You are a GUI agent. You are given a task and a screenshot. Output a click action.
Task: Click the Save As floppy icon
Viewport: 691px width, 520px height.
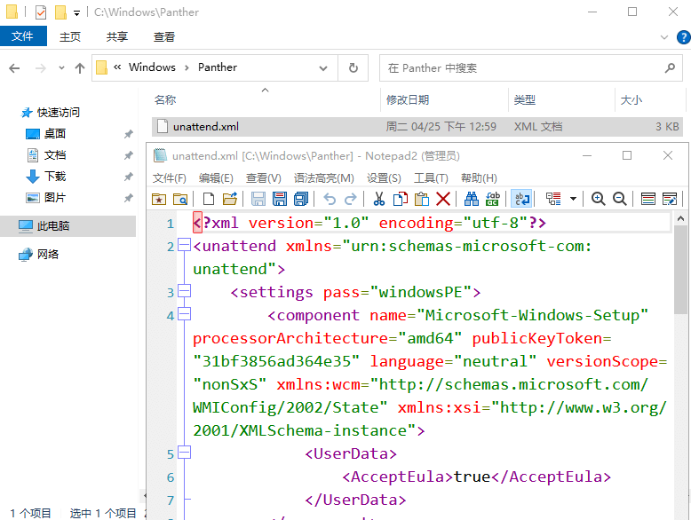coord(280,199)
